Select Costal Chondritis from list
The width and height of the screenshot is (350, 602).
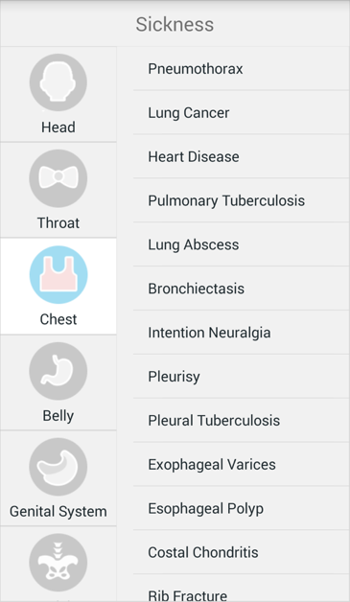242,552
